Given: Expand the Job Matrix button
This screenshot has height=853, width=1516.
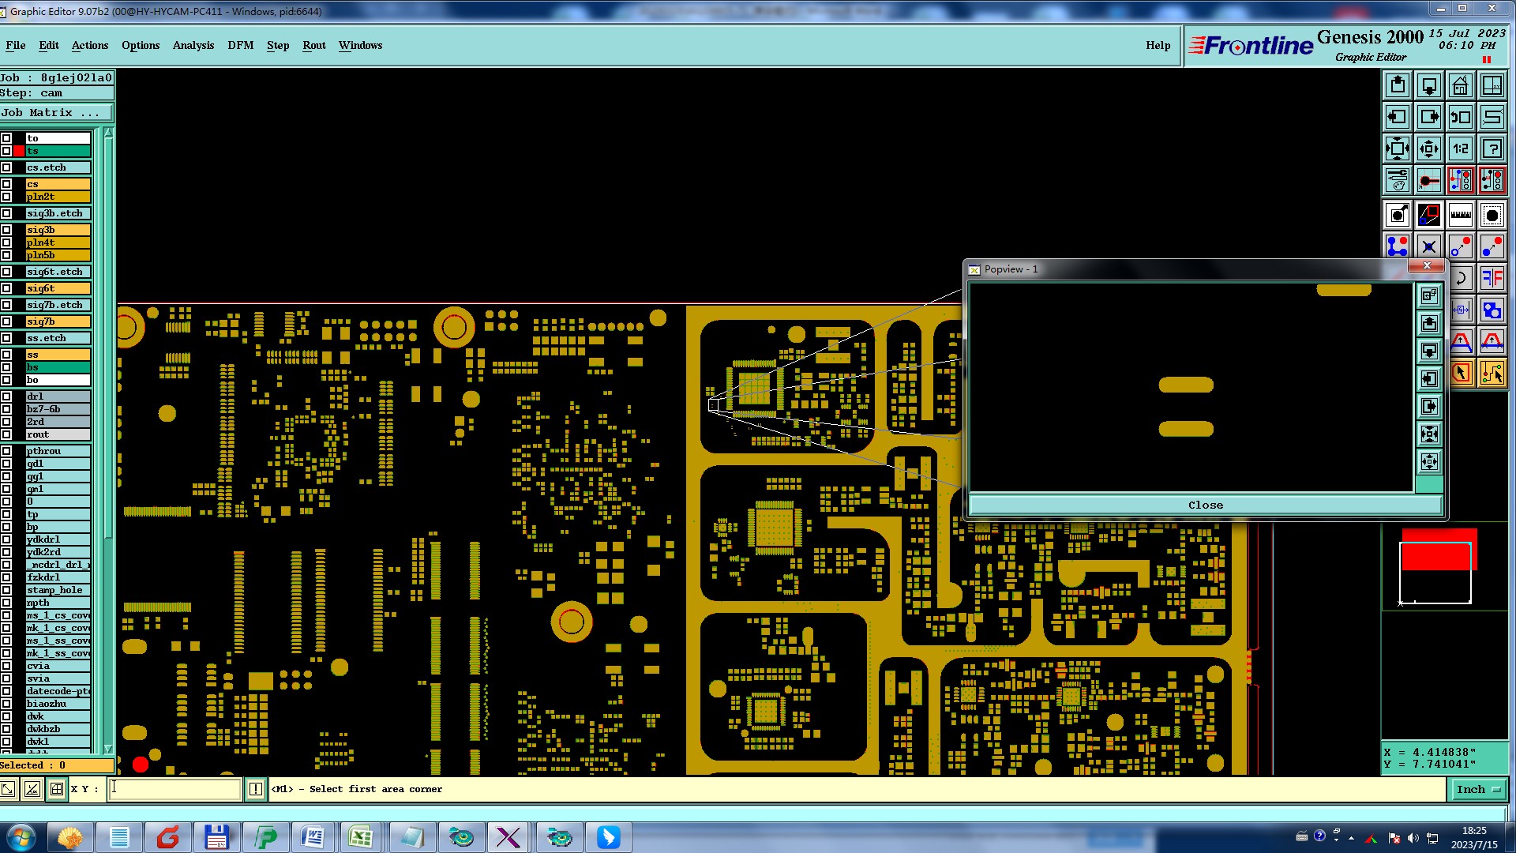Looking at the screenshot, I should 55,113.
